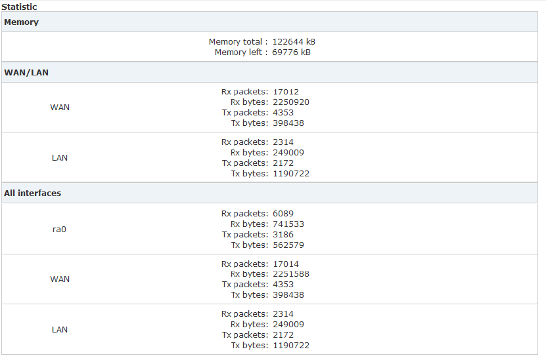The width and height of the screenshot is (546, 362).
Task: Click the WAN/LAN section header
Action: pyautogui.click(x=26, y=72)
